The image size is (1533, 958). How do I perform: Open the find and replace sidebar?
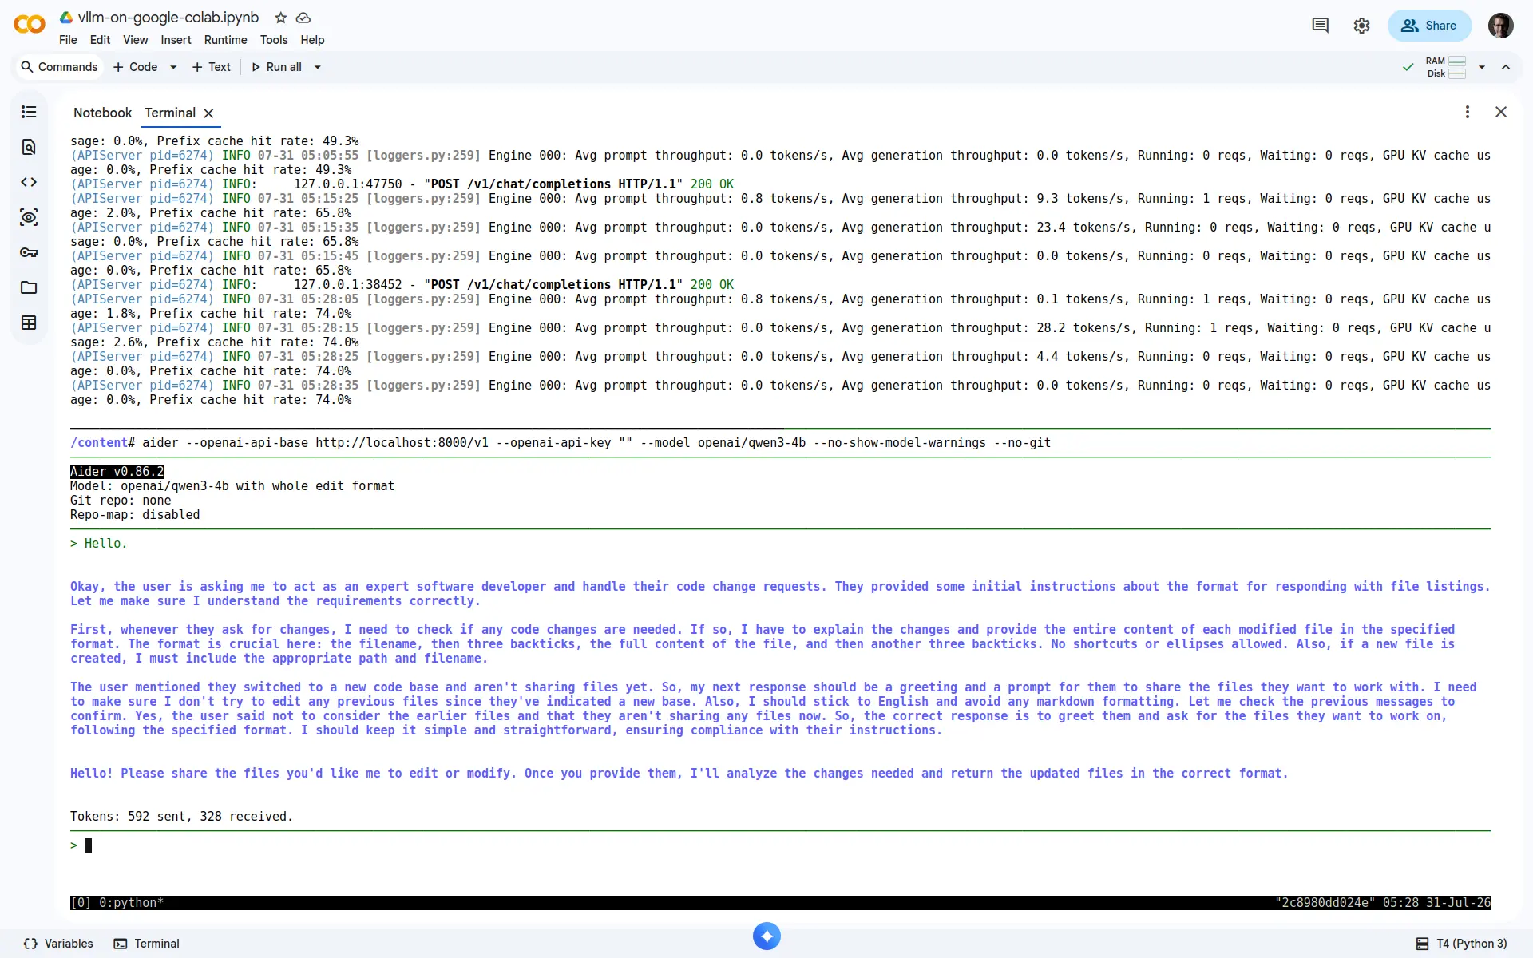[29, 147]
